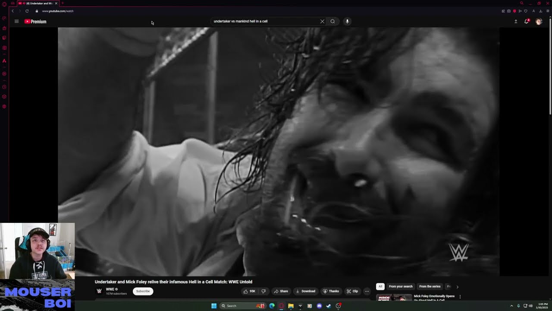
Task: Take a snapshot with camera icon
Action: tap(509, 11)
